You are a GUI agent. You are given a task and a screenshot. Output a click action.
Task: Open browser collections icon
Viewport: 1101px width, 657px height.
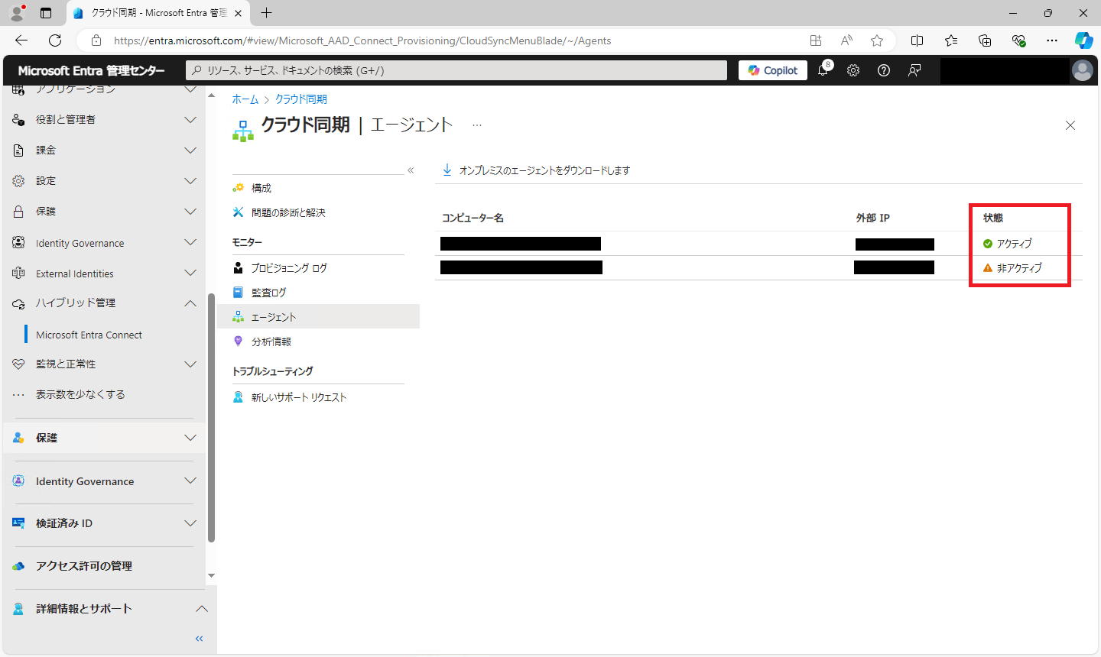985,40
